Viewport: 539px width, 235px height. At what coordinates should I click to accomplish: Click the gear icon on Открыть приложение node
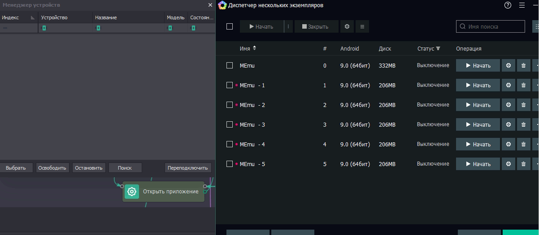click(132, 192)
